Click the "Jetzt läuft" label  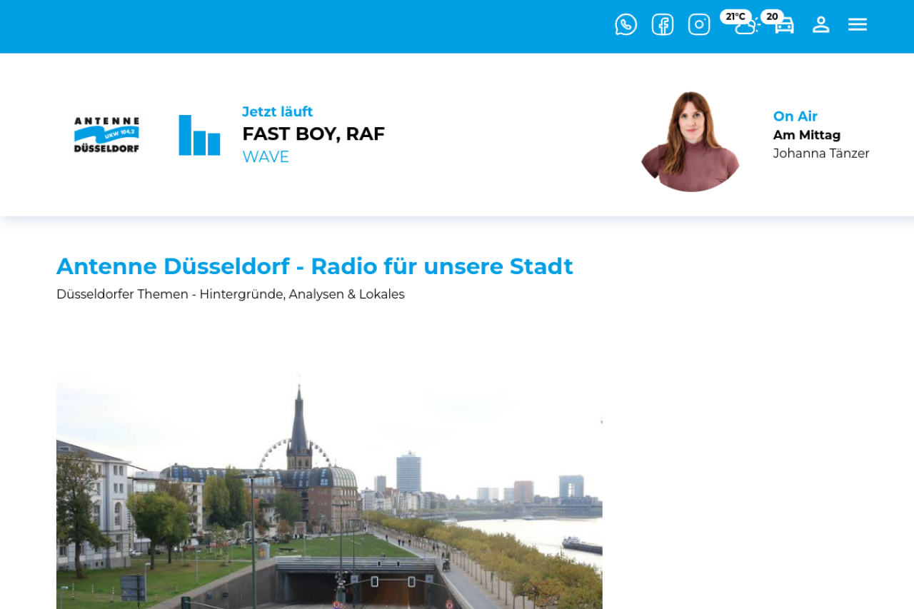coord(277,112)
